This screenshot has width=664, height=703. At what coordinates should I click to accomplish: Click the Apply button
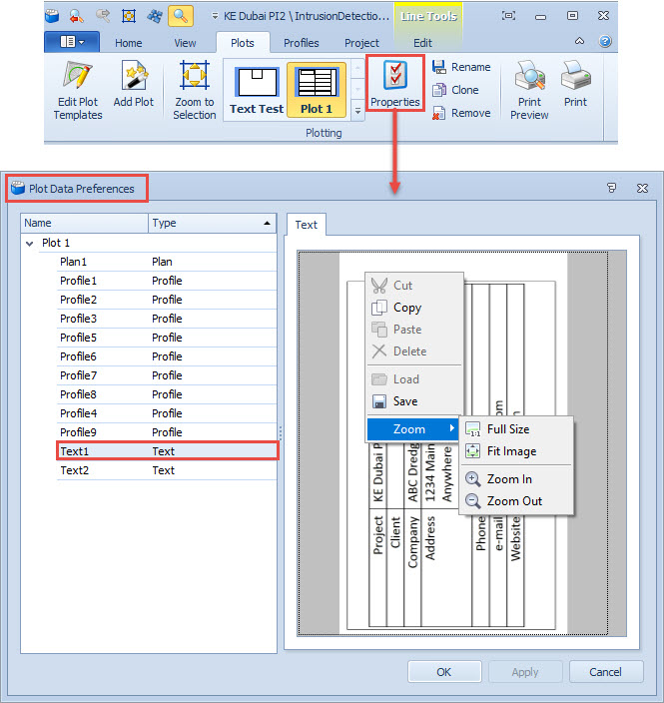tap(525, 672)
